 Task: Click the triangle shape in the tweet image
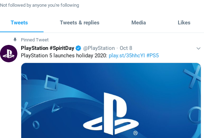click(x=56, y=108)
